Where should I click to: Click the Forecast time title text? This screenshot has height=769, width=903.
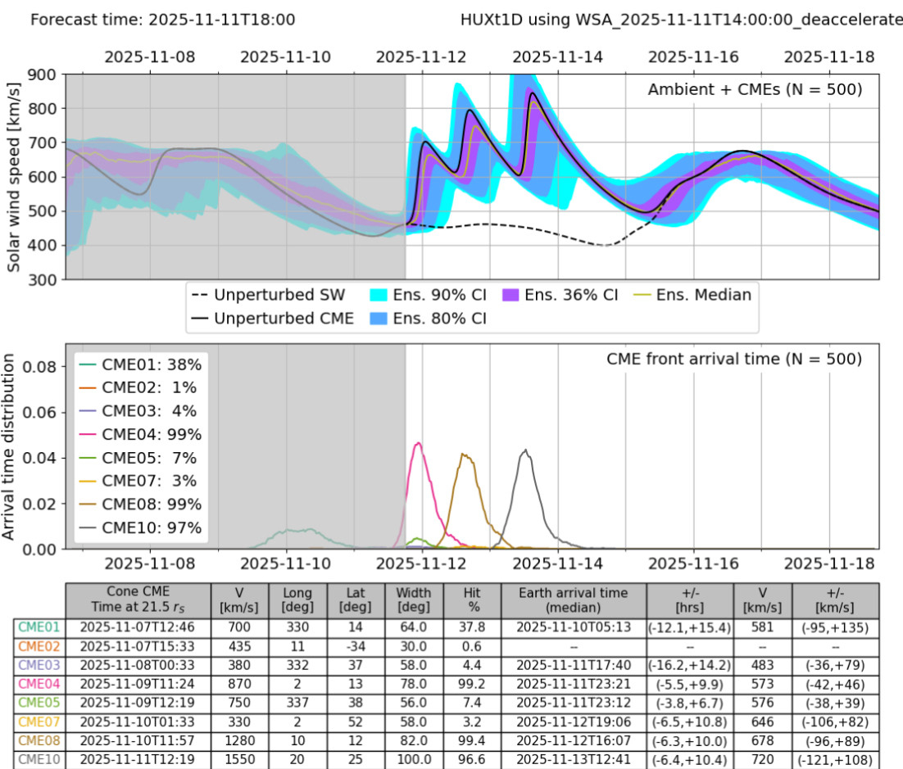(162, 19)
